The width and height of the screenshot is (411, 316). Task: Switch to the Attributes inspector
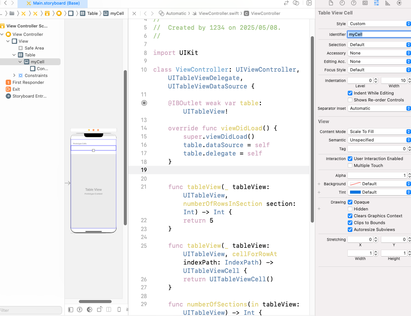pyautogui.click(x=376, y=3)
